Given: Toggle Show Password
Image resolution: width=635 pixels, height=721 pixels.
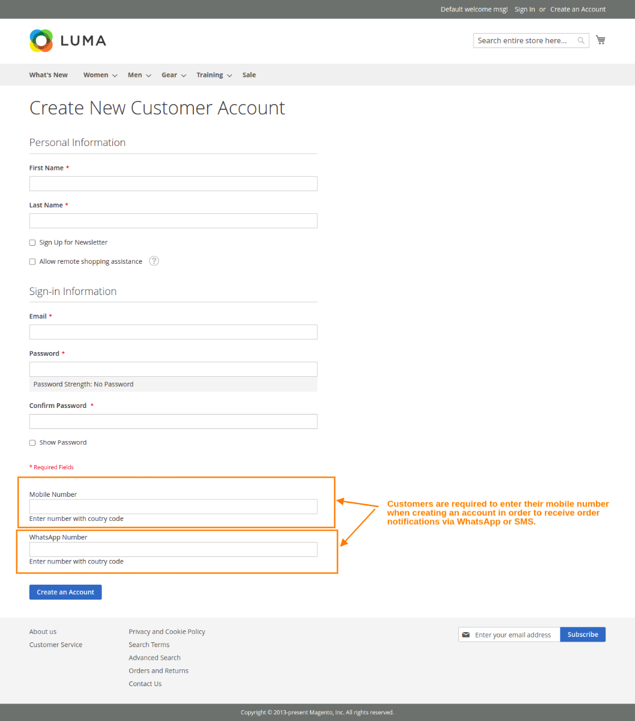Looking at the screenshot, I should pyautogui.click(x=32, y=442).
